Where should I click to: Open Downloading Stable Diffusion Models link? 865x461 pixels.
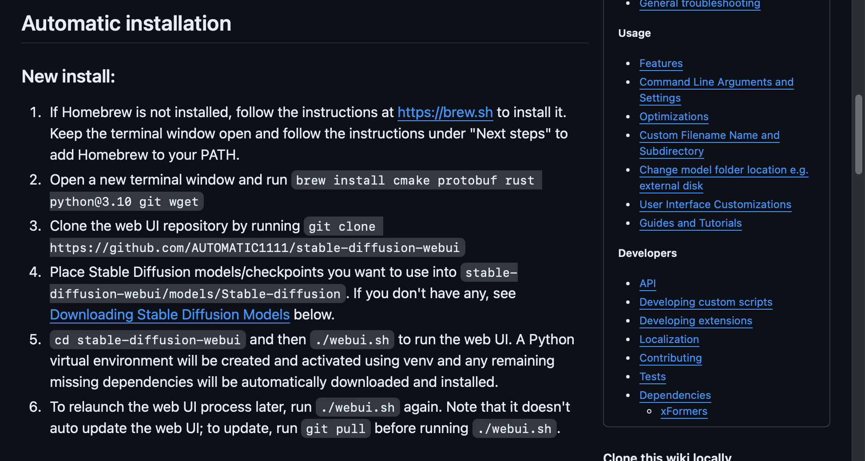pos(170,315)
